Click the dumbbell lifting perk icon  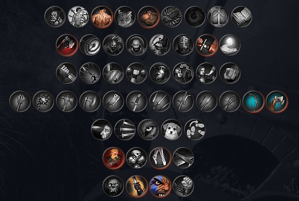pos(137,73)
